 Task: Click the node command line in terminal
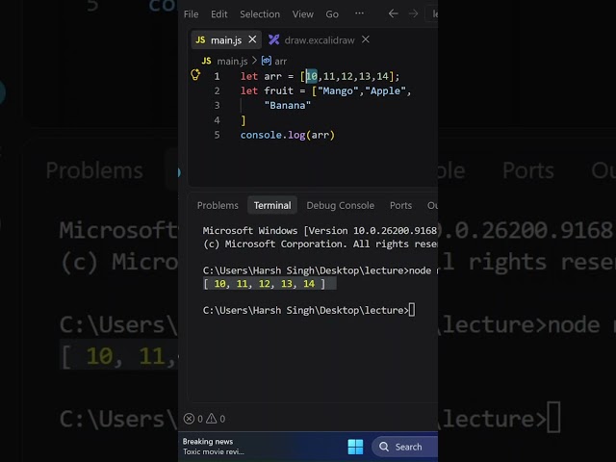(x=320, y=270)
